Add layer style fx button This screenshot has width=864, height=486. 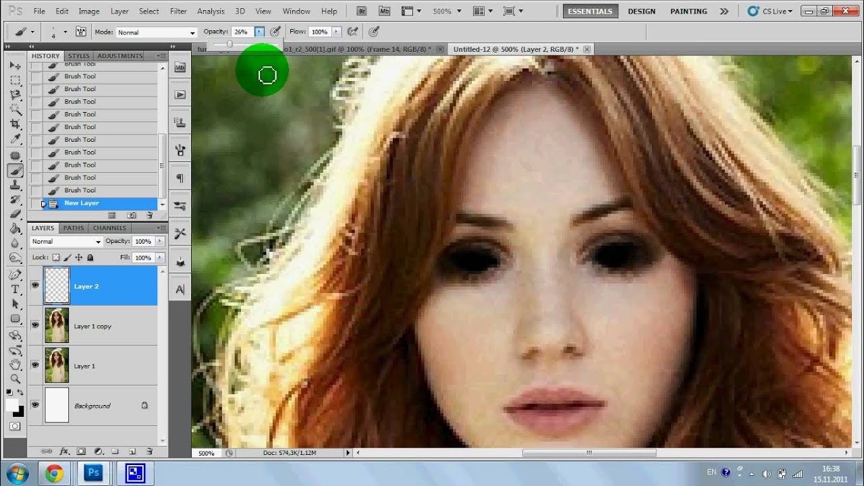65,451
